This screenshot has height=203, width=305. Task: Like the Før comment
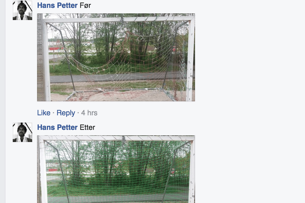pos(44,113)
